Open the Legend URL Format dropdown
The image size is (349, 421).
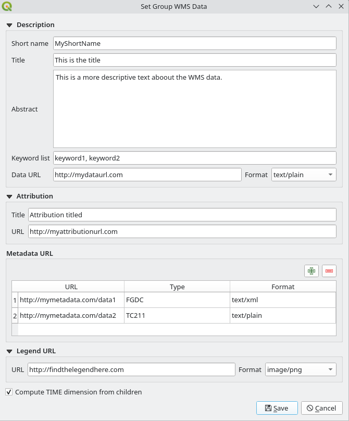[x=301, y=369]
